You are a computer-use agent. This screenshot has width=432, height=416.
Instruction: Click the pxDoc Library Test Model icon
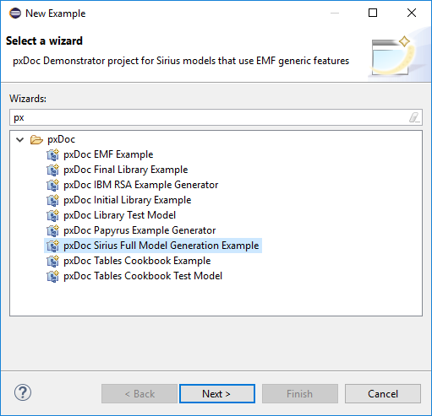(52, 215)
